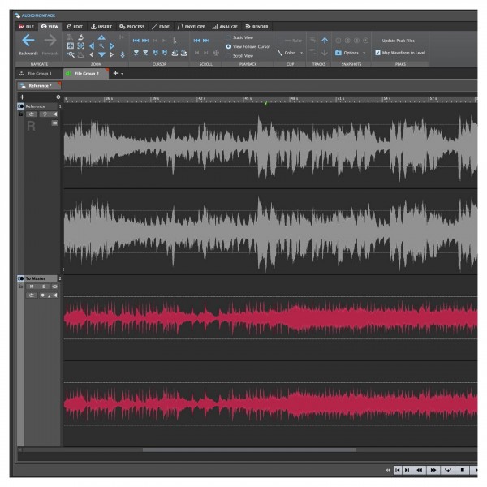Click the loop playback button
The image size is (487, 487).
[x=448, y=469]
